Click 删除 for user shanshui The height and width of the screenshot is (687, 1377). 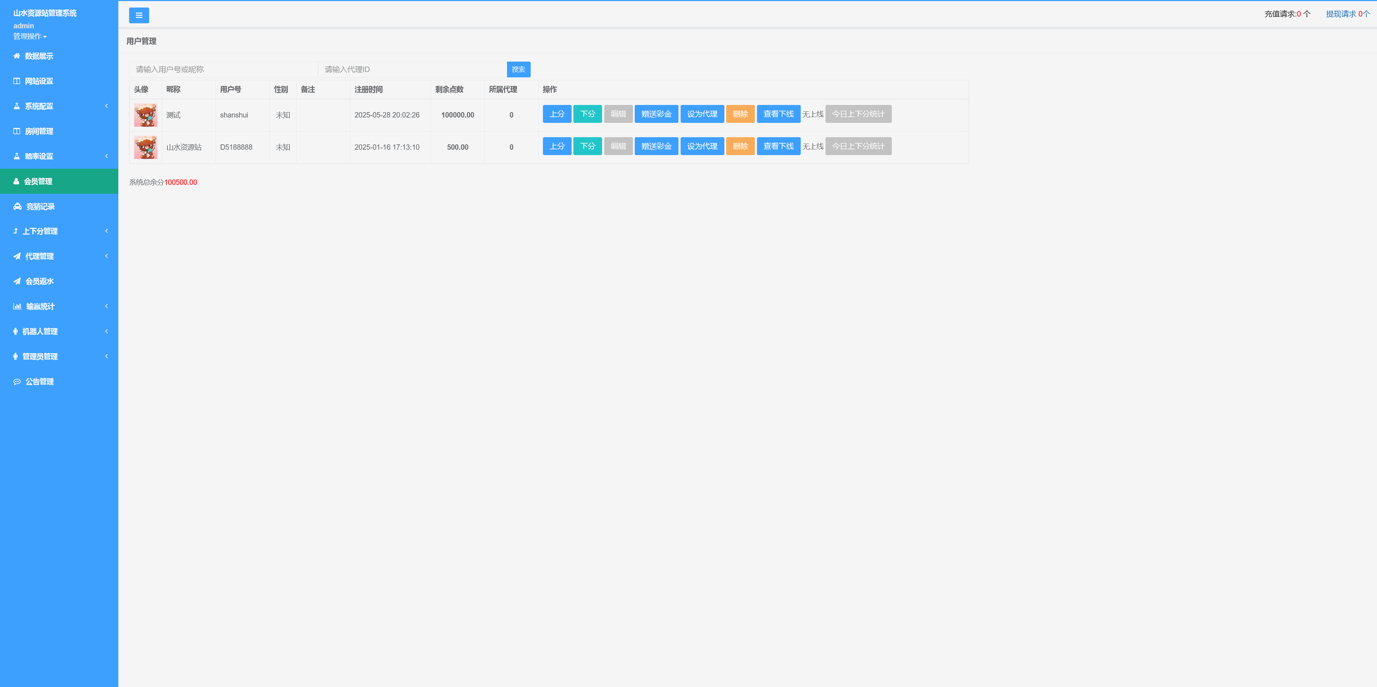(740, 114)
